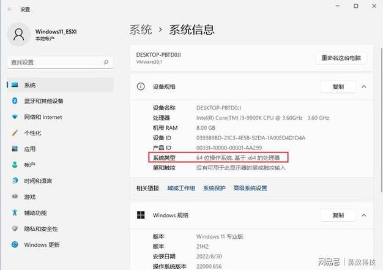The width and height of the screenshot is (383, 270).
Task: Click the 笔和触控 value text
Action: pyautogui.click(x=241, y=168)
